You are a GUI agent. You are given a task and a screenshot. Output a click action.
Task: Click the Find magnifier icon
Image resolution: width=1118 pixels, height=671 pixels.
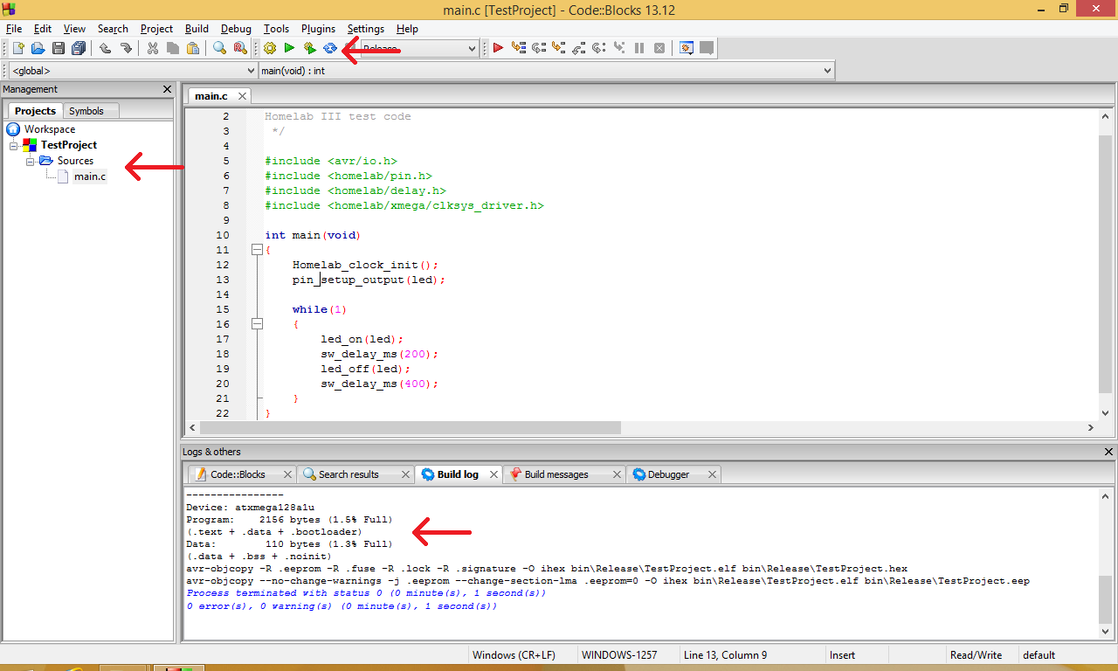[x=219, y=48]
